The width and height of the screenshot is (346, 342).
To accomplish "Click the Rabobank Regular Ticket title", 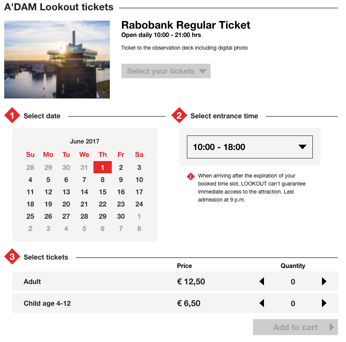I will [186, 25].
